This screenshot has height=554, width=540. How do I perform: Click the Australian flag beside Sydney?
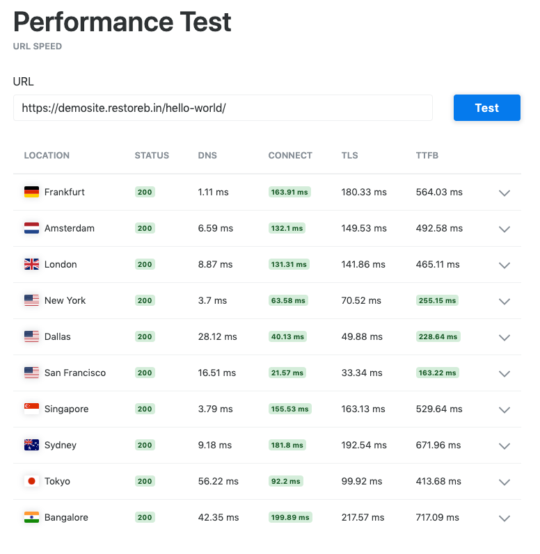click(31, 445)
